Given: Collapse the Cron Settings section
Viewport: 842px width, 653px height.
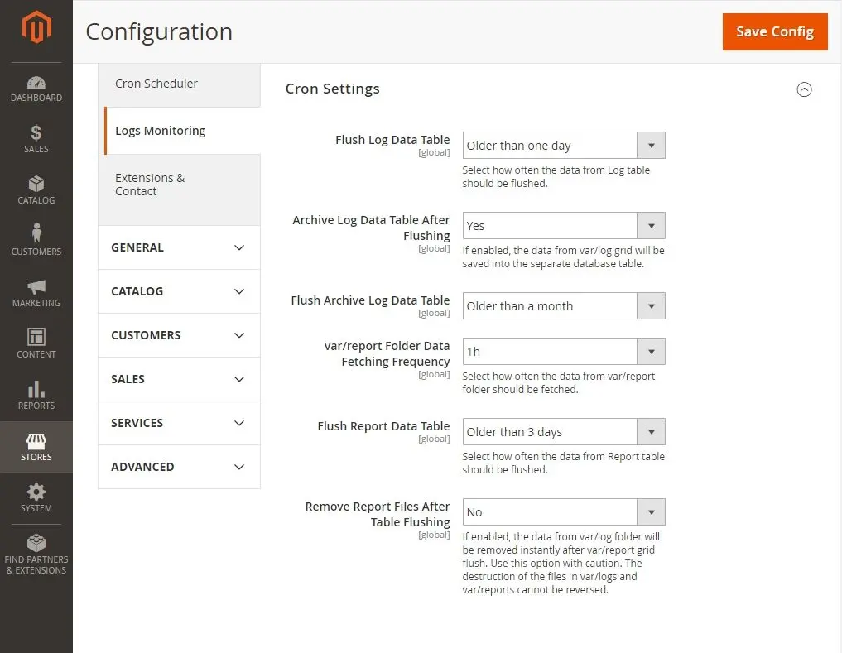Looking at the screenshot, I should pyautogui.click(x=803, y=89).
